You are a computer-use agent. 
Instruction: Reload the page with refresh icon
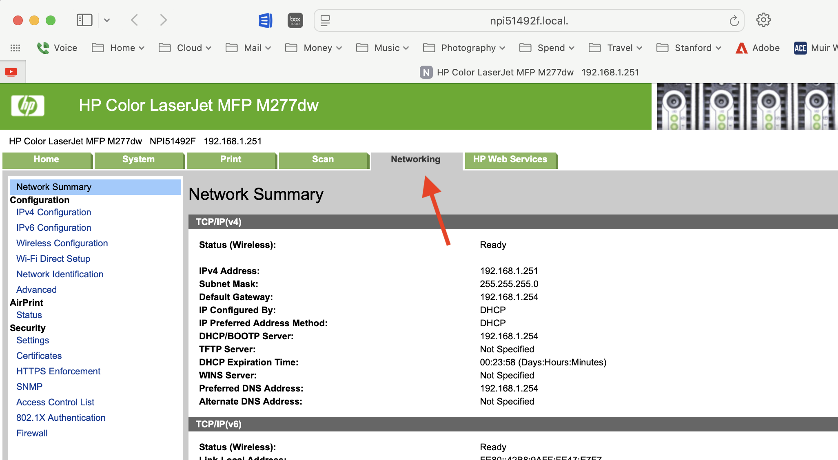click(734, 21)
